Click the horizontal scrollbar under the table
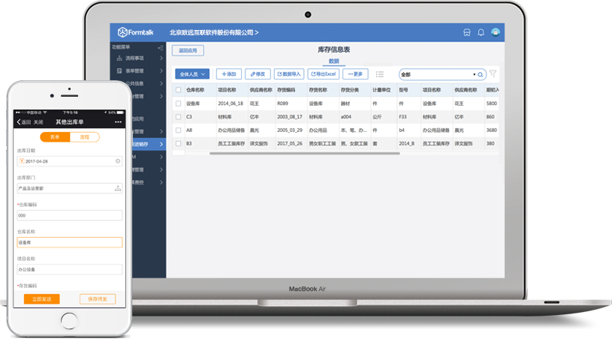This screenshot has width=612, height=339. [x=304, y=154]
